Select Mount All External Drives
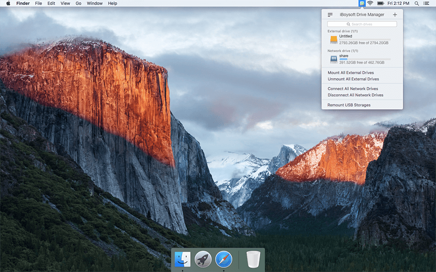This screenshot has width=436, height=272. pos(350,72)
